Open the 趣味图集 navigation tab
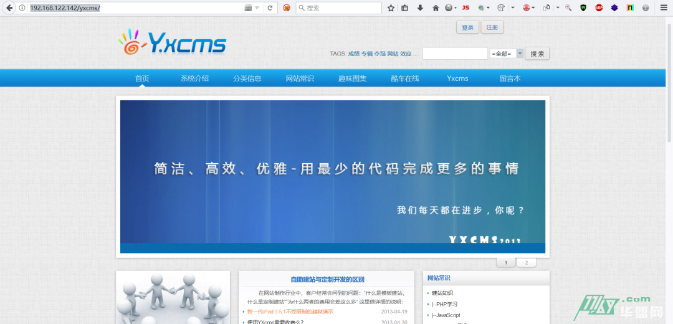The height and width of the screenshot is (324, 673). 352,79
